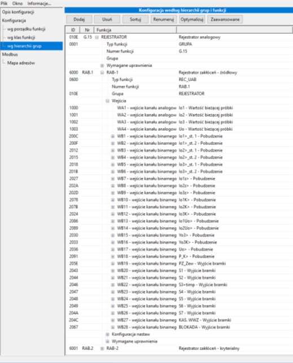Expand the RAB-2 node
Viewport: 293px width, 363px height.
pyautogui.click(x=102, y=349)
